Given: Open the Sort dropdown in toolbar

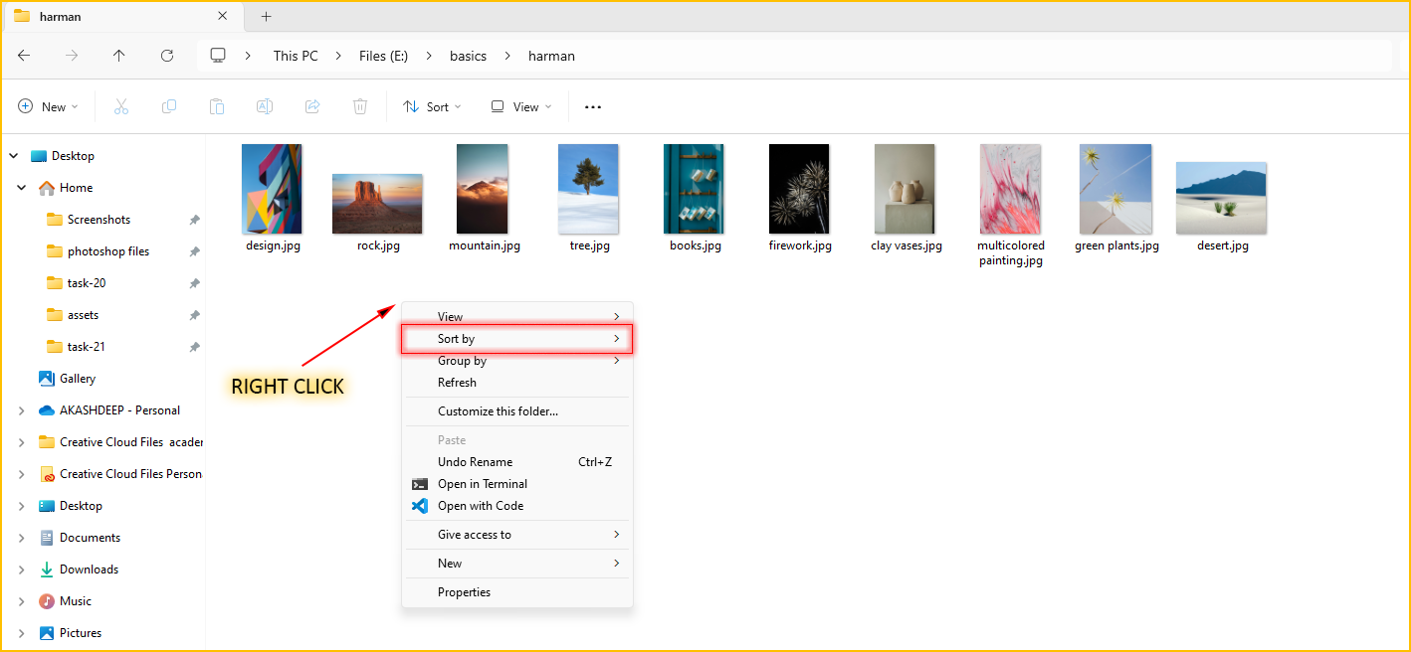Looking at the screenshot, I should (x=432, y=106).
